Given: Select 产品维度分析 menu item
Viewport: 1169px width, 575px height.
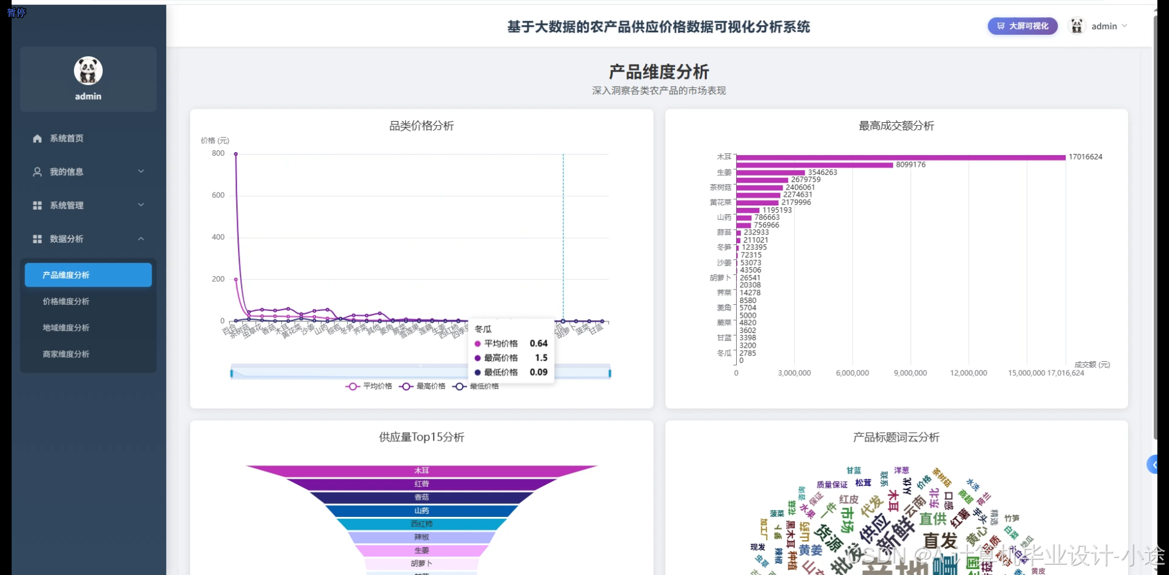Looking at the screenshot, I should pos(88,275).
